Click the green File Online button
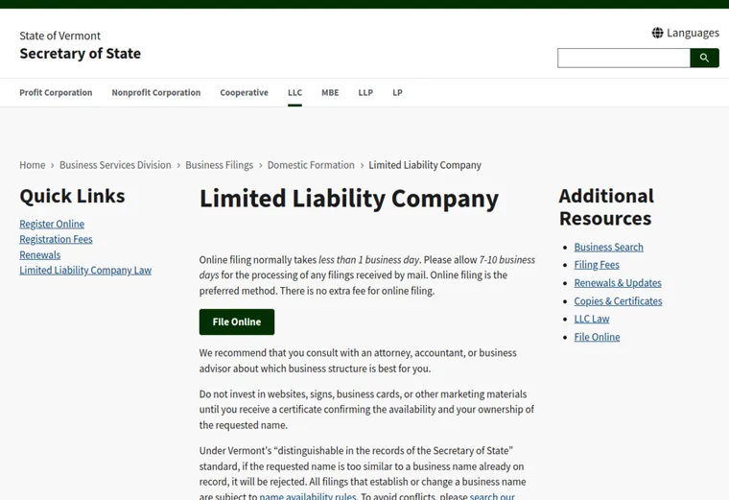Viewport: 729px width, 500px height. [237, 321]
